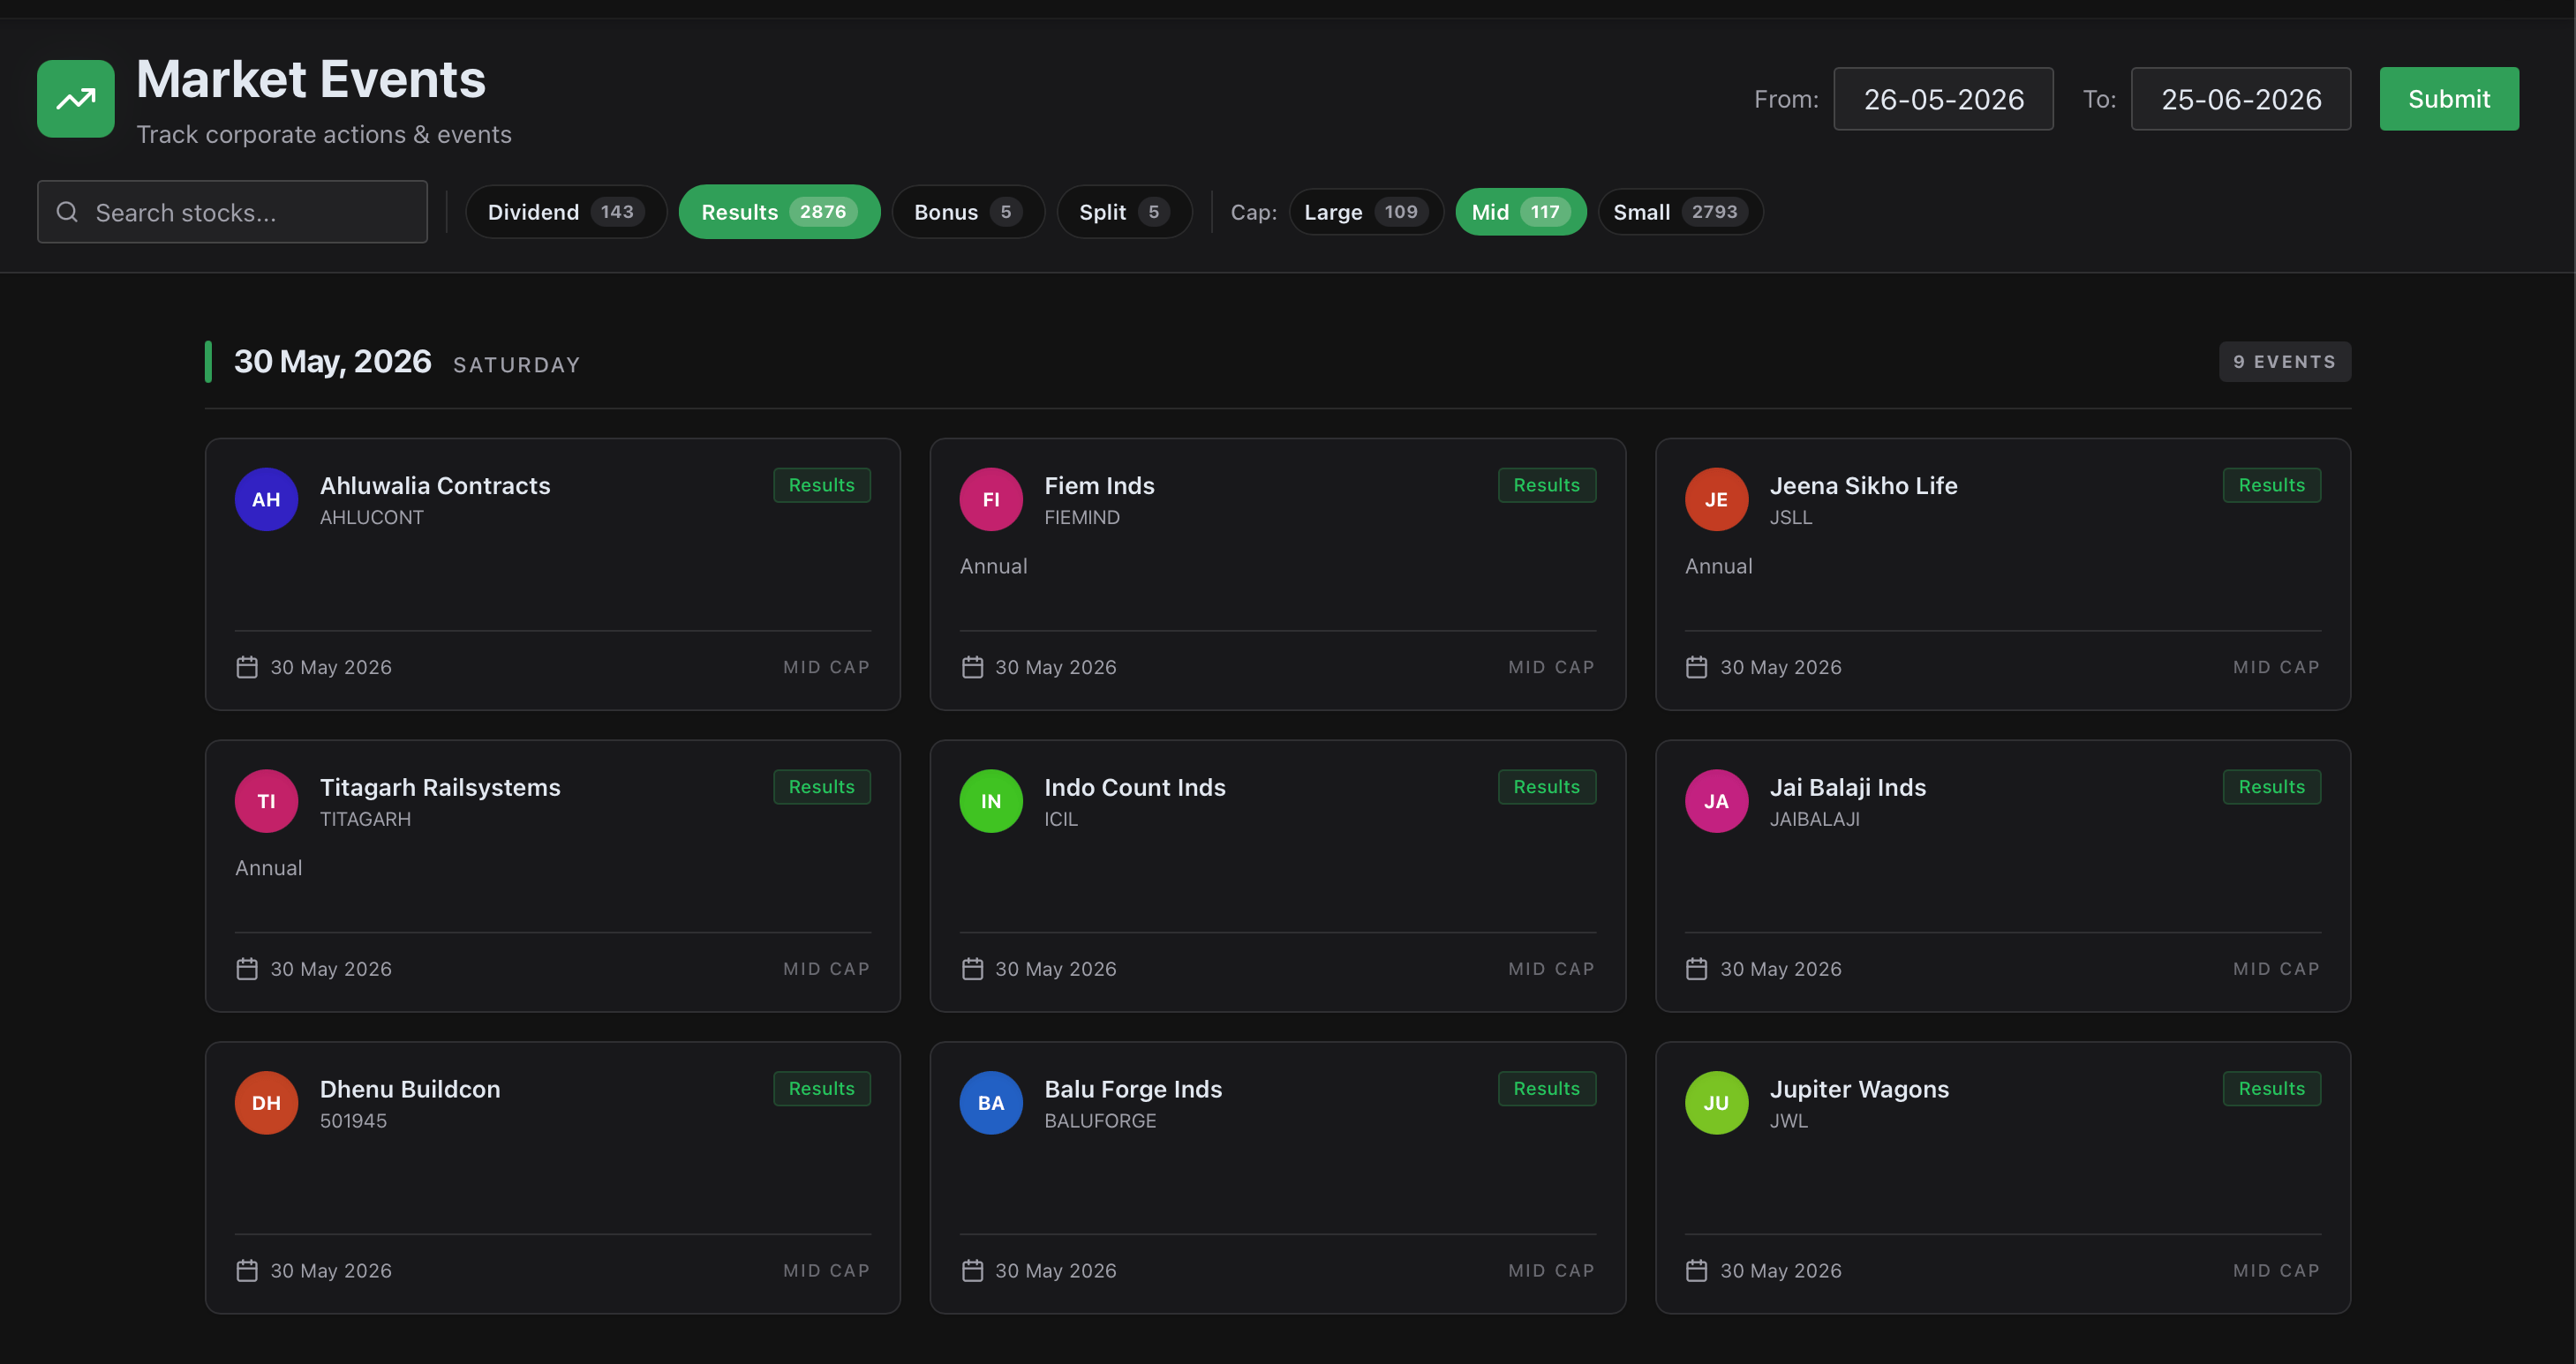The height and width of the screenshot is (1364, 2576).
Task: Open the Ahluwalia Contracts company name
Action: point(435,485)
